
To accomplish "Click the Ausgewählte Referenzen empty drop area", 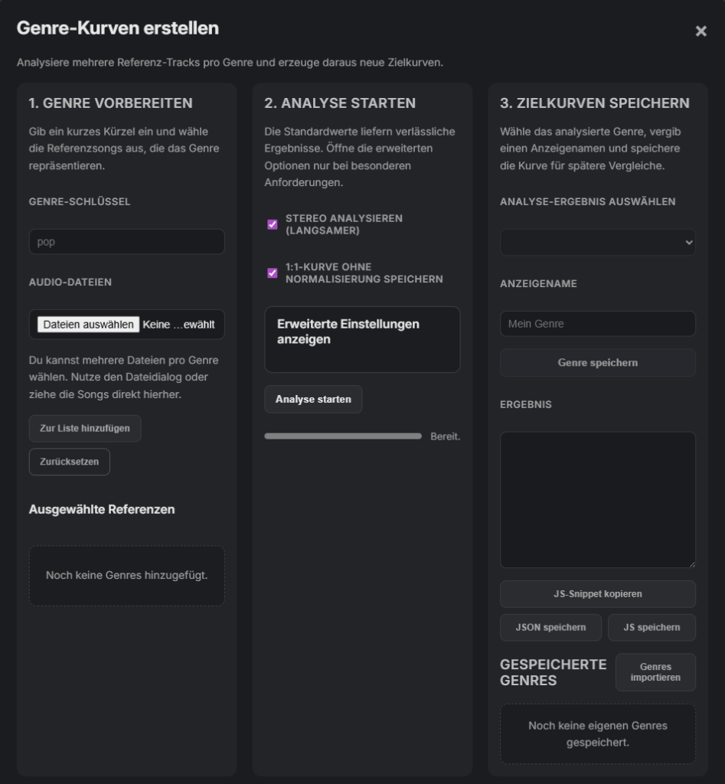I will 126,576.
